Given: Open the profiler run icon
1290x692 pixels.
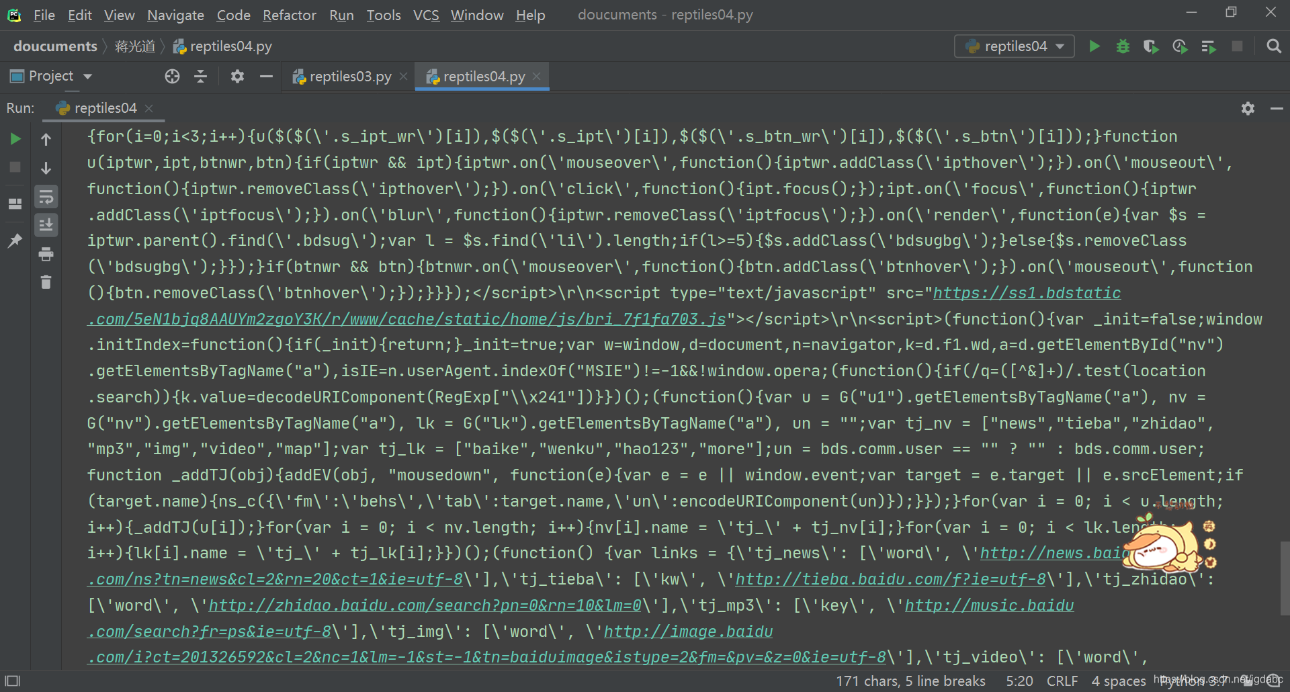Looking at the screenshot, I should tap(1180, 46).
